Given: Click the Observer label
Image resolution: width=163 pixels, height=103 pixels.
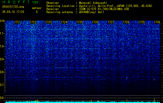Looking at the screenshot, I should (53, 3).
